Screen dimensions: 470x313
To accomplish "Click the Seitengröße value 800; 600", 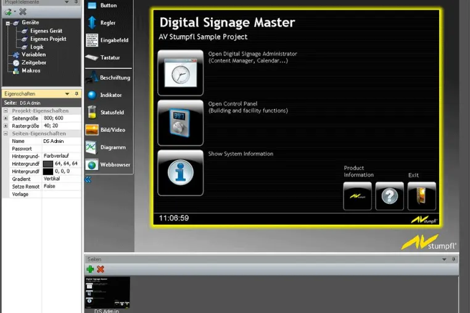I will click(x=62, y=118).
